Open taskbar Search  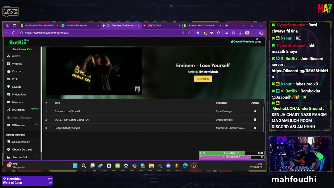[83, 166]
